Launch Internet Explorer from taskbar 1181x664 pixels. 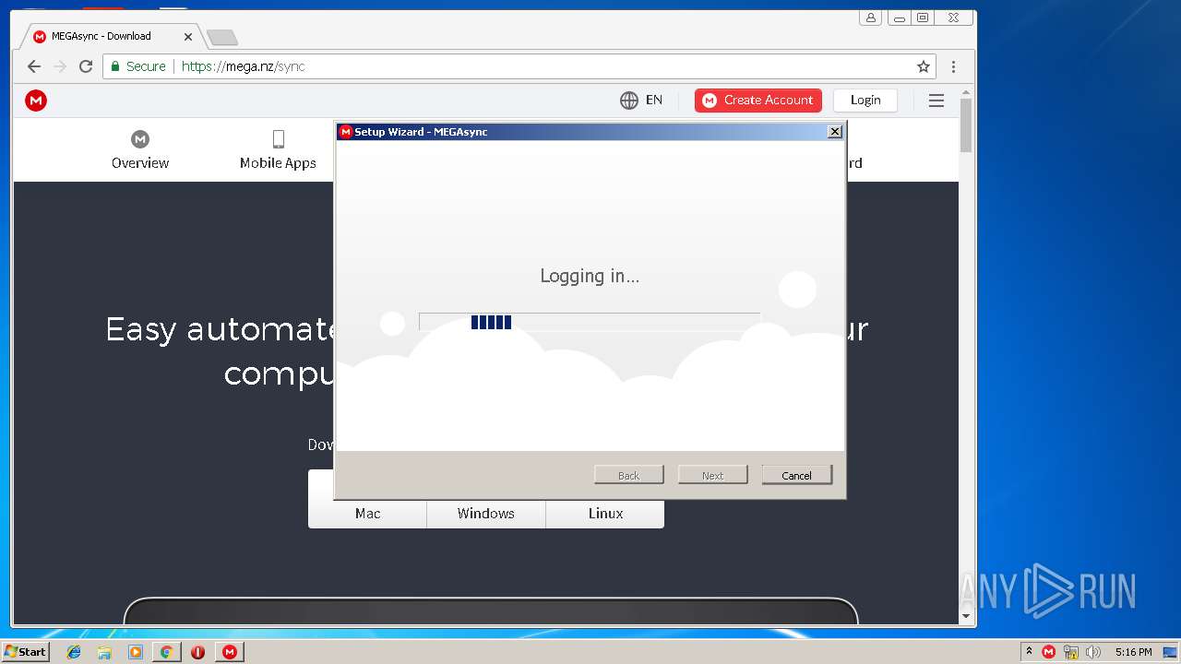pyautogui.click(x=74, y=652)
